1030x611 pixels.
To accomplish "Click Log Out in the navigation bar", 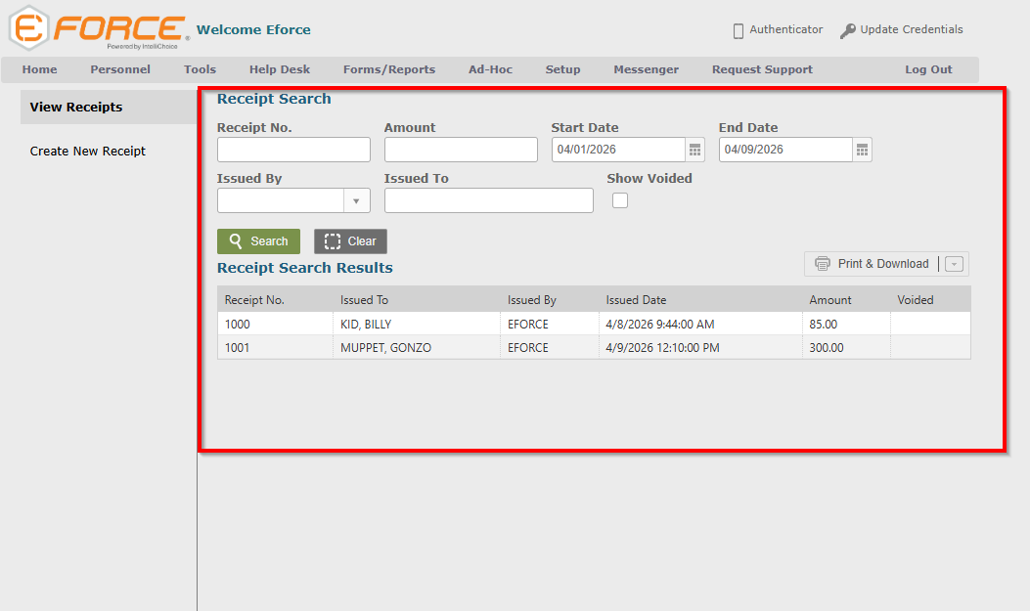I will [x=927, y=69].
